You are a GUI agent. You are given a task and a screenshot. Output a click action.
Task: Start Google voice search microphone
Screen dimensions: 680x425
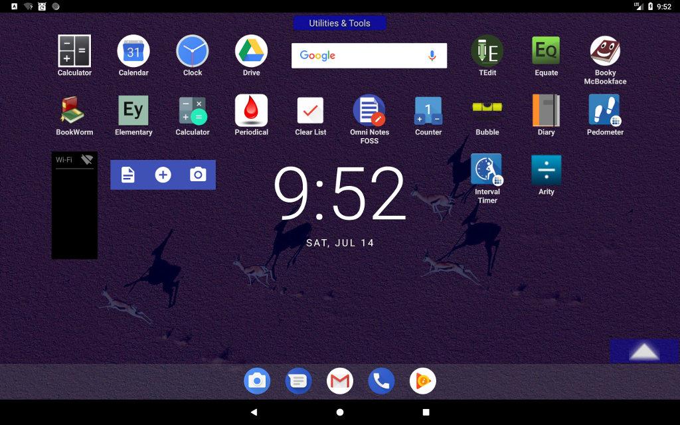click(432, 56)
